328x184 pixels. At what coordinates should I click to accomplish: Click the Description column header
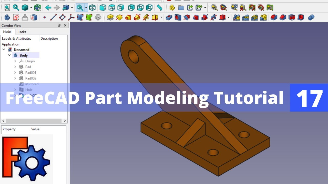49,38
